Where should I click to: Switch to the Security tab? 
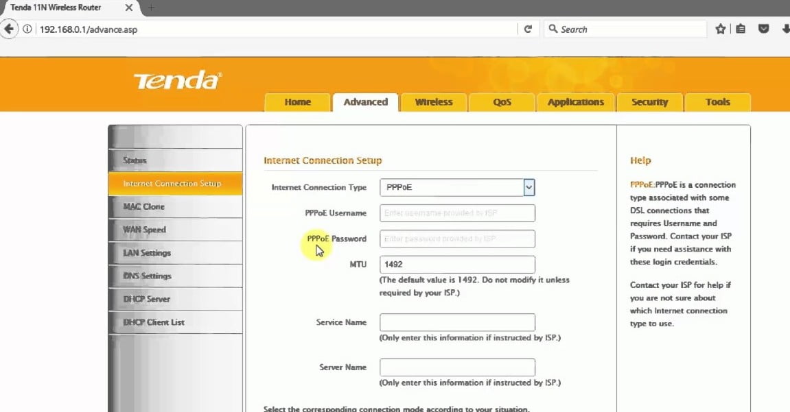pyautogui.click(x=650, y=102)
